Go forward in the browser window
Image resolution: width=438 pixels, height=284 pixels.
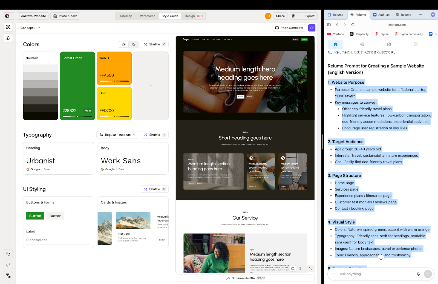tap(345, 25)
